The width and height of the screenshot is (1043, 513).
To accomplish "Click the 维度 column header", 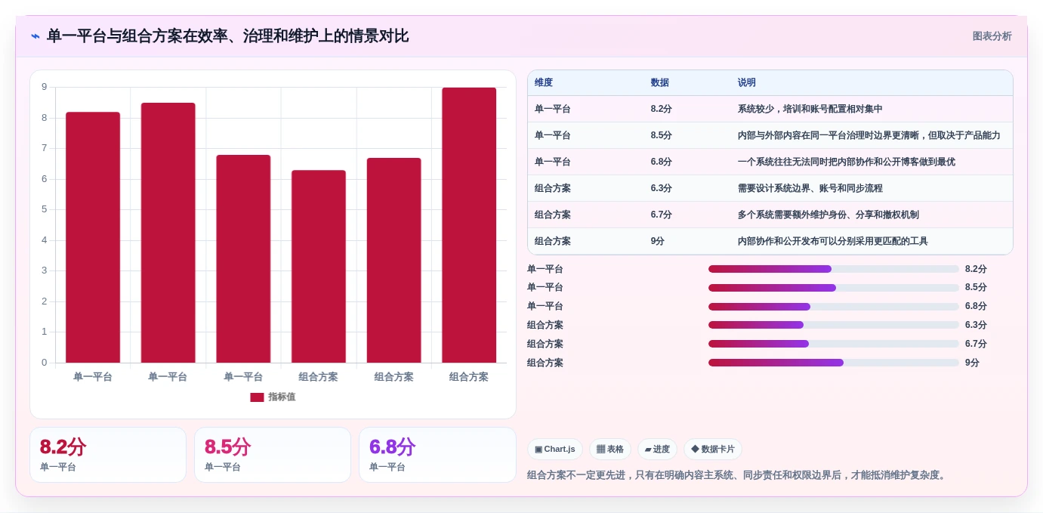I will (544, 83).
